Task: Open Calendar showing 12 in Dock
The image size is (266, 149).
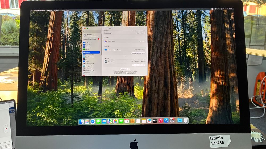Action: point(127,121)
